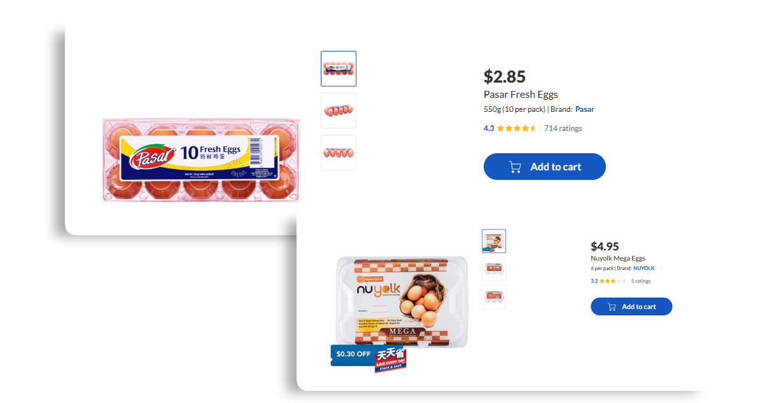Click the Nuyolk star rating icons
This screenshot has width=765, height=403.
point(613,281)
